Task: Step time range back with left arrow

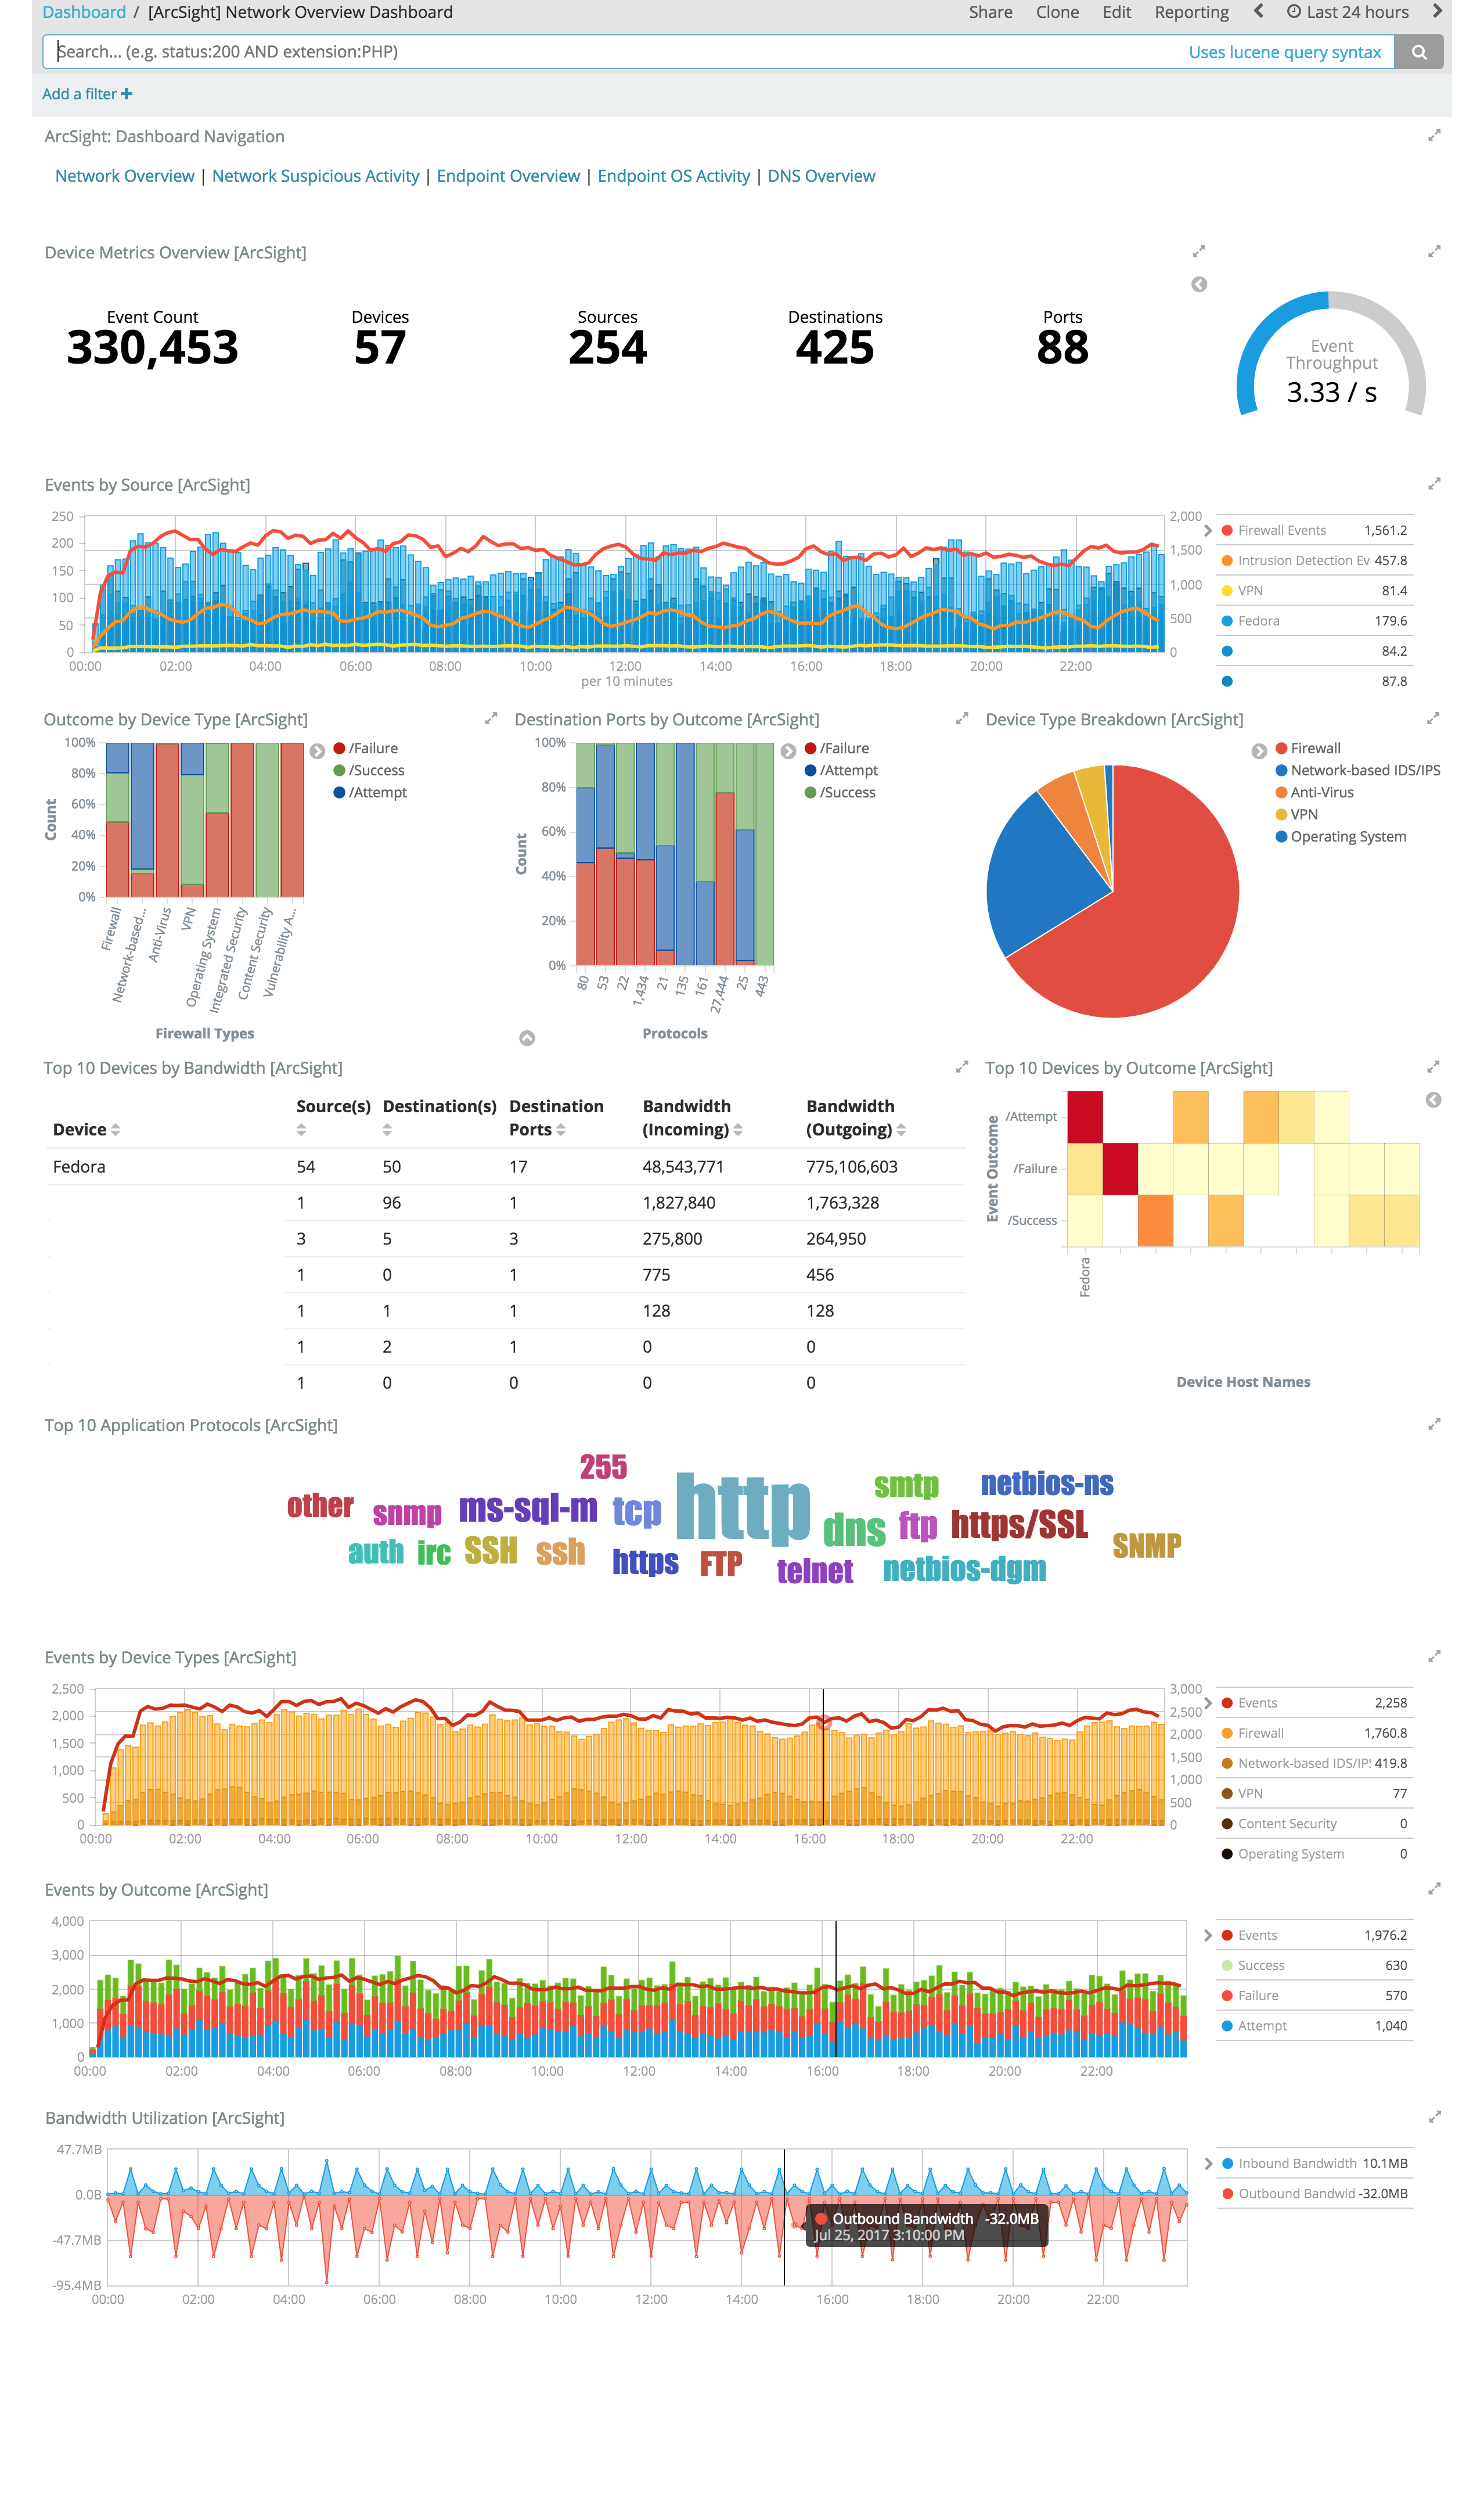Action: click(x=1258, y=11)
